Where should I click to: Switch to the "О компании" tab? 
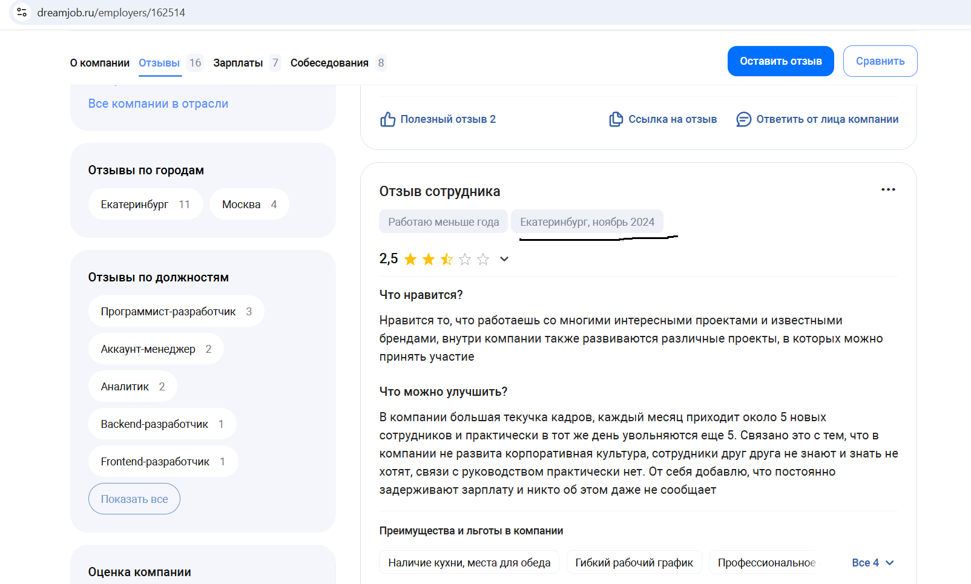(x=100, y=63)
